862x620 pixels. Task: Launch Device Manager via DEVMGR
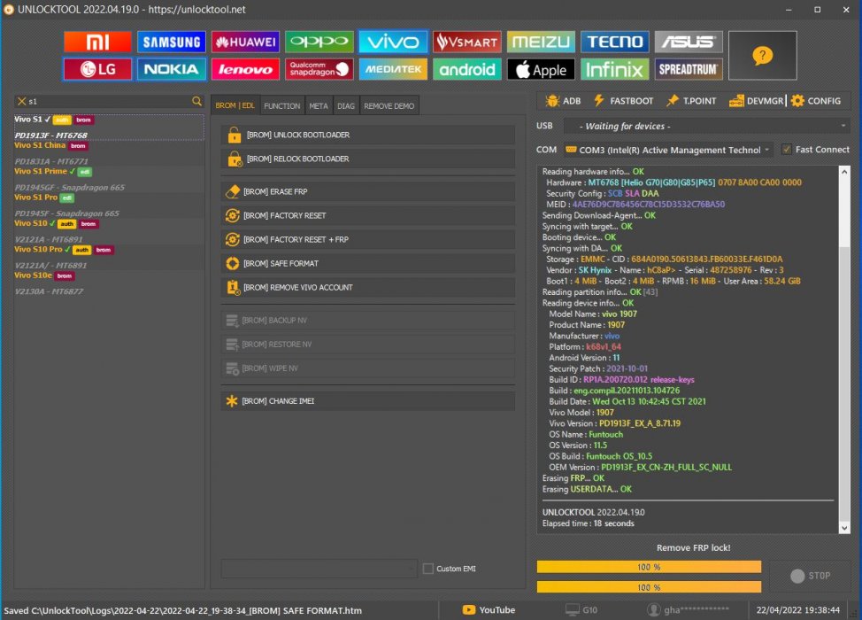tap(757, 101)
